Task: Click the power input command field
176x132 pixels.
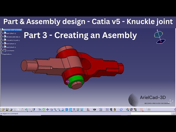Action: click(151, 114)
